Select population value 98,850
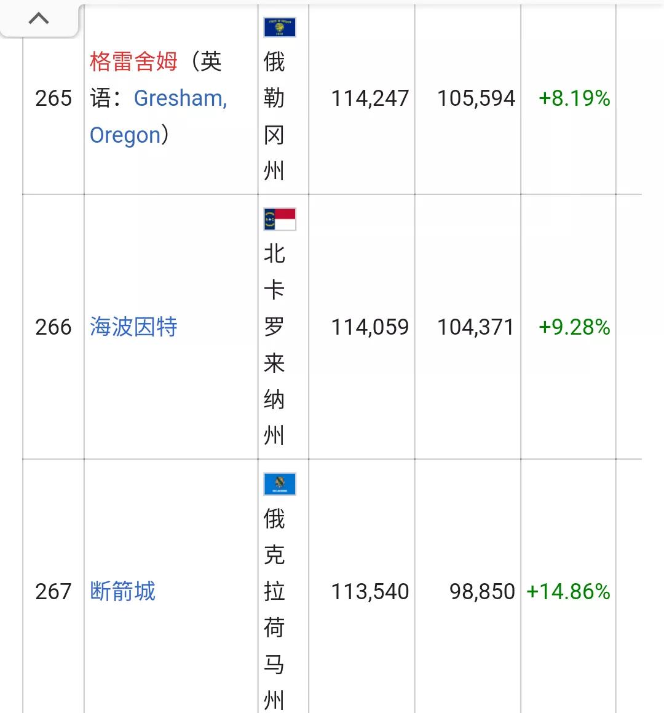The height and width of the screenshot is (713, 664). point(482,592)
